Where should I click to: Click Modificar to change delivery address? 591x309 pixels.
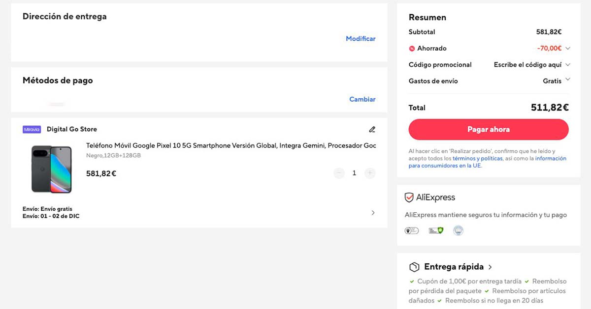click(x=361, y=38)
